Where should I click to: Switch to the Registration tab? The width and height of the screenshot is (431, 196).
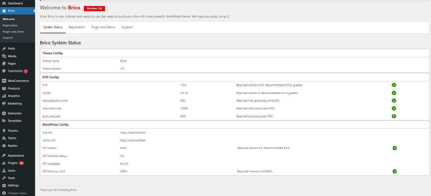point(77,27)
